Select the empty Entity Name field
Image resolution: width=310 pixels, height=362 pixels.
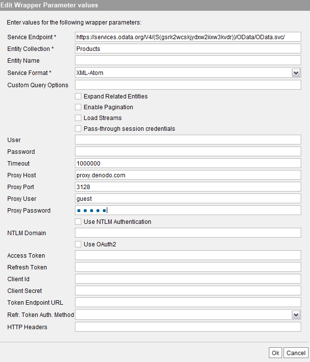pos(188,60)
